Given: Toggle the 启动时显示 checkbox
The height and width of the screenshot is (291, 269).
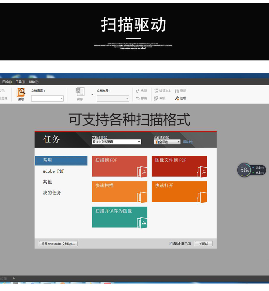Looking at the screenshot, I should (x=171, y=244).
